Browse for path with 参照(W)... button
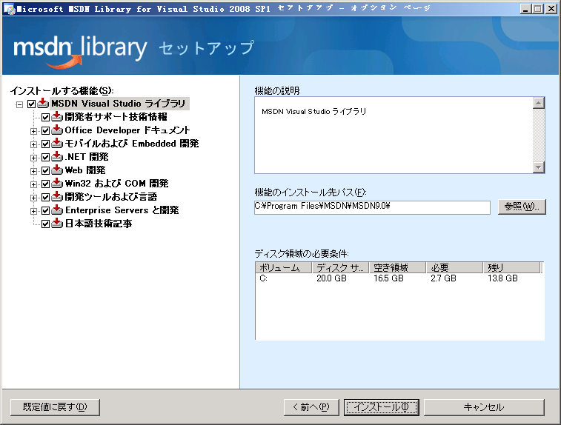561x425 pixels. 522,207
